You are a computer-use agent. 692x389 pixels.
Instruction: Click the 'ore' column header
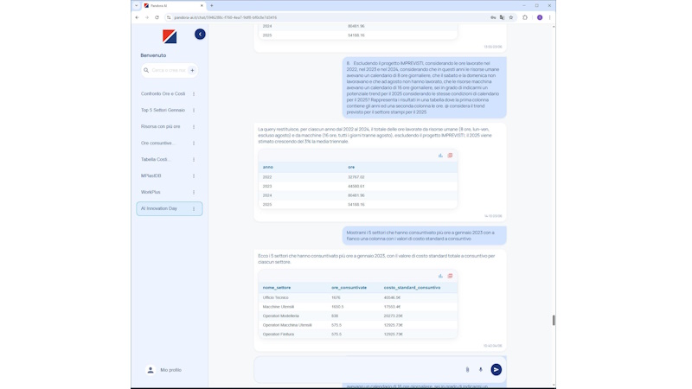(x=351, y=167)
